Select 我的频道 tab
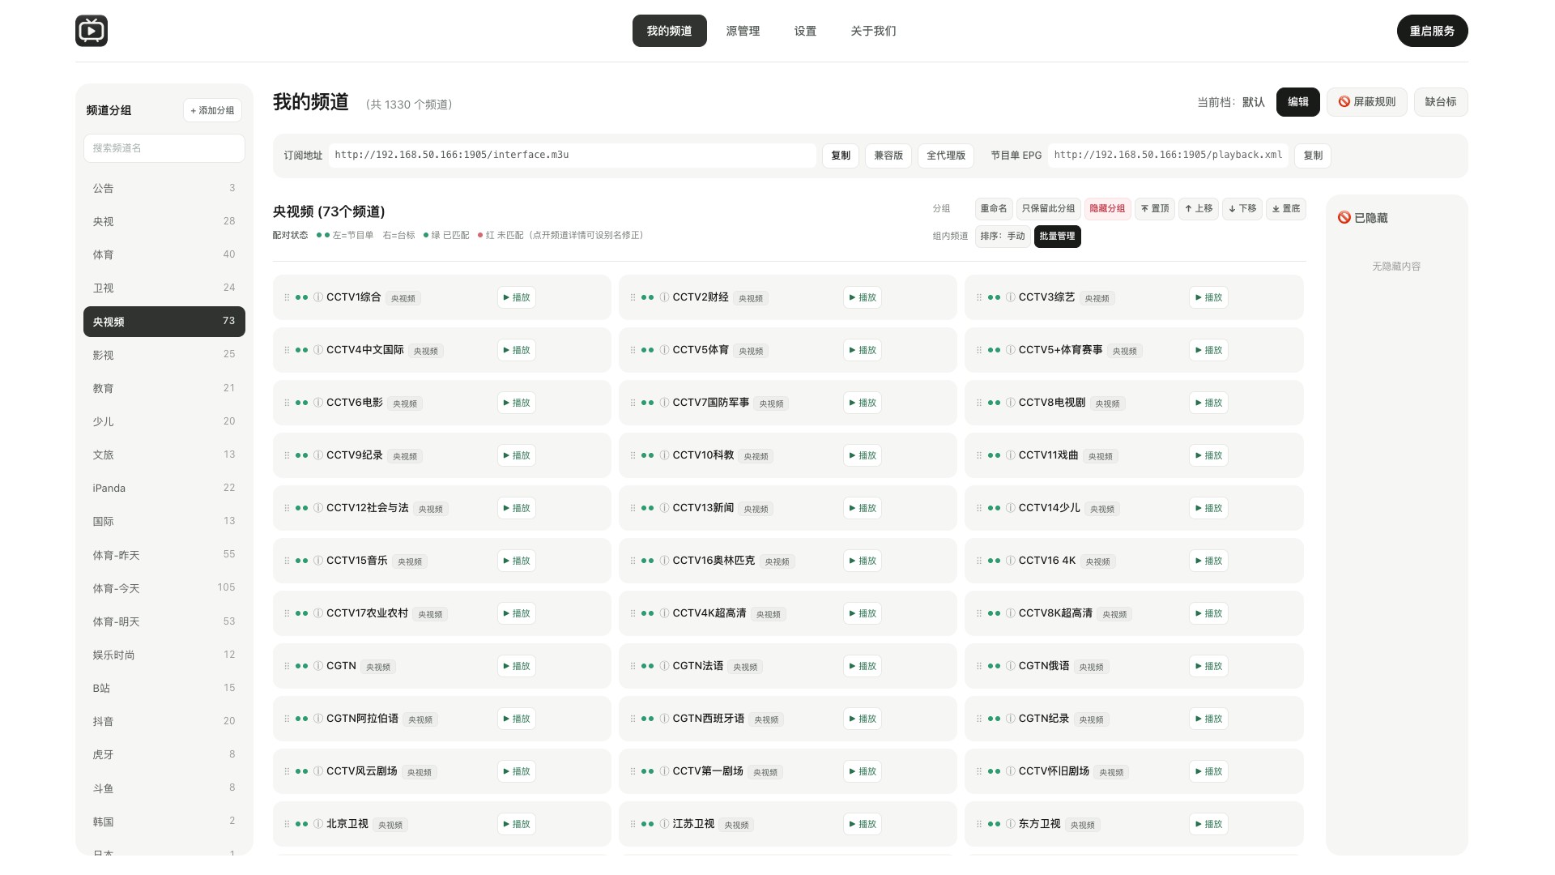 pyautogui.click(x=669, y=31)
